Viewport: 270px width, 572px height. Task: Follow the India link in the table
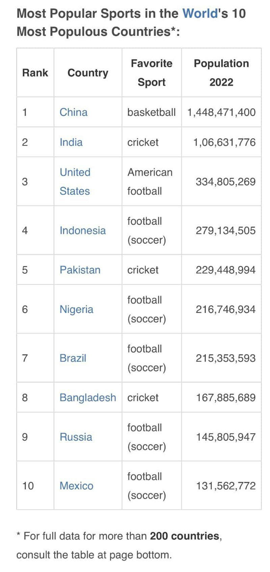pos(71,142)
